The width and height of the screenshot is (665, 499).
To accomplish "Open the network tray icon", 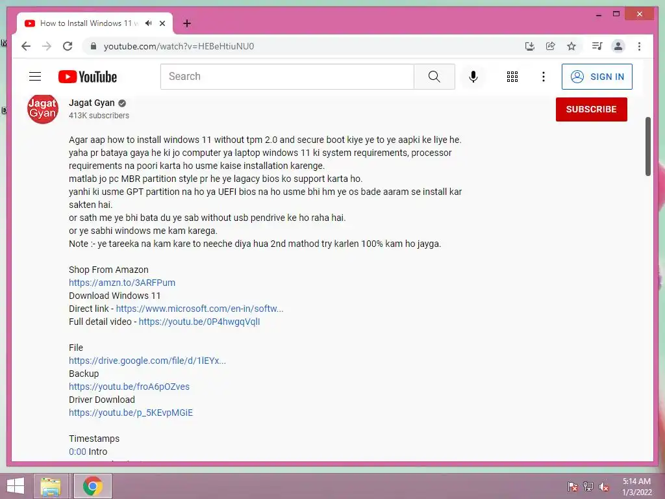I will [588, 487].
